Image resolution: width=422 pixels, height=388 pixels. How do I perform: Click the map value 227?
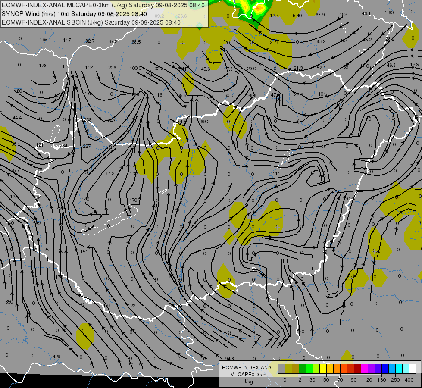tap(87, 146)
